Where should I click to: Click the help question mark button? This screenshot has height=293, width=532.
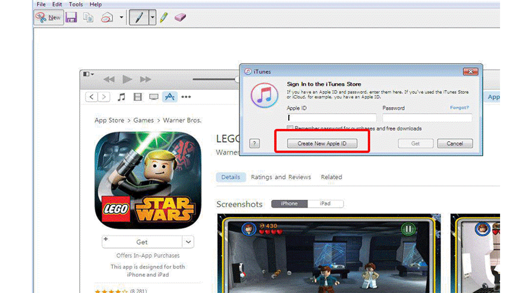click(x=254, y=143)
